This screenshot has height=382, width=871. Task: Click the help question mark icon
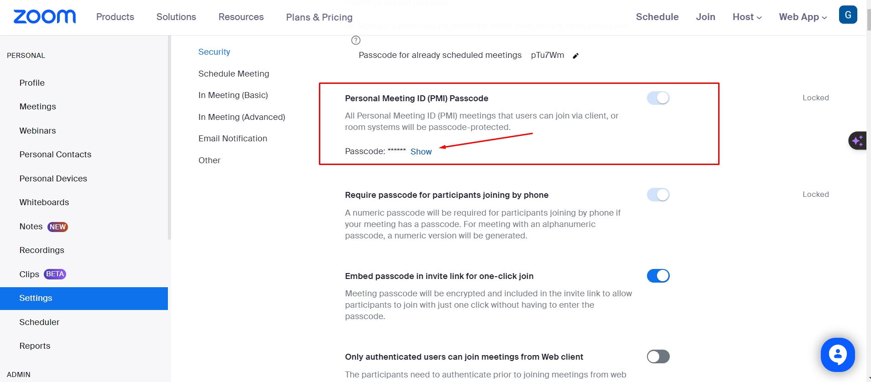point(356,40)
